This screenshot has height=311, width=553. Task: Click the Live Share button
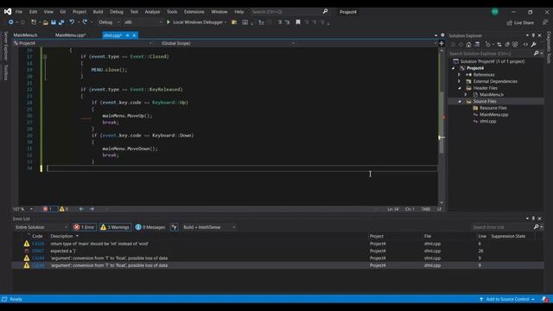(520, 22)
